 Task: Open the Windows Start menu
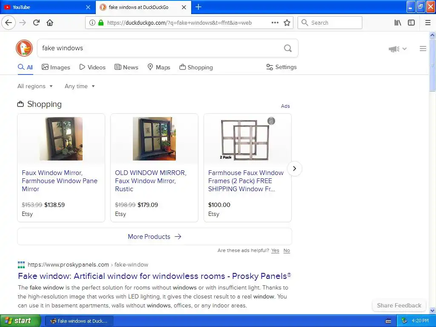(x=20, y=321)
